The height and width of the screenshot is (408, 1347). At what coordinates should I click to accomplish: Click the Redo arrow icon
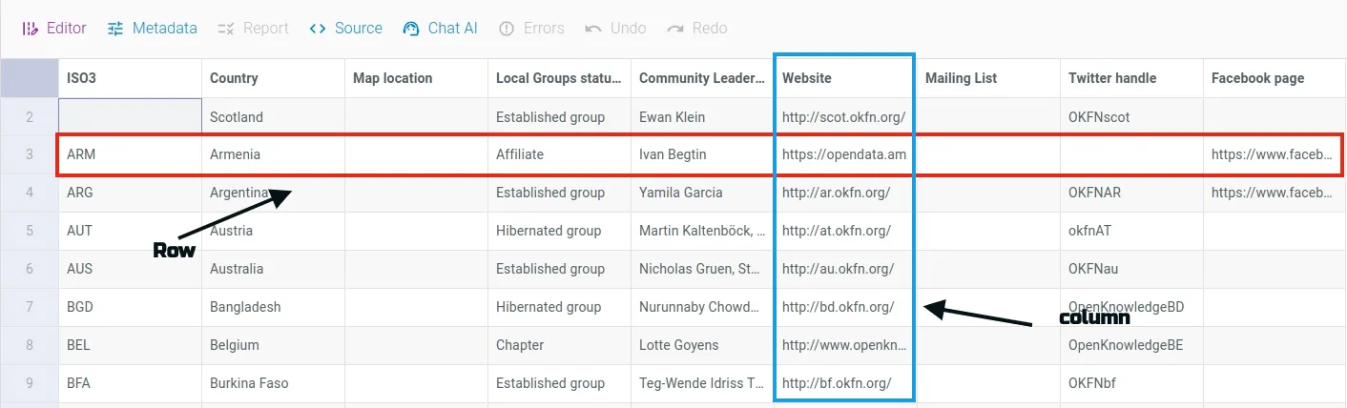point(675,29)
